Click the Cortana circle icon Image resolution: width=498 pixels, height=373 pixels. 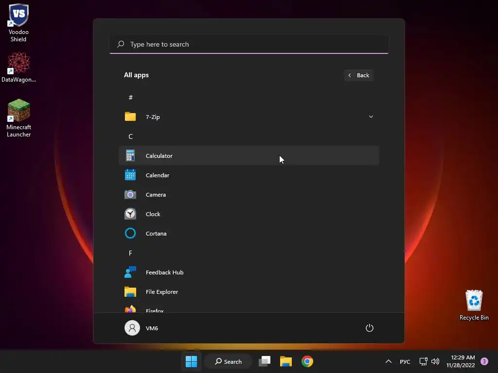[x=130, y=234]
